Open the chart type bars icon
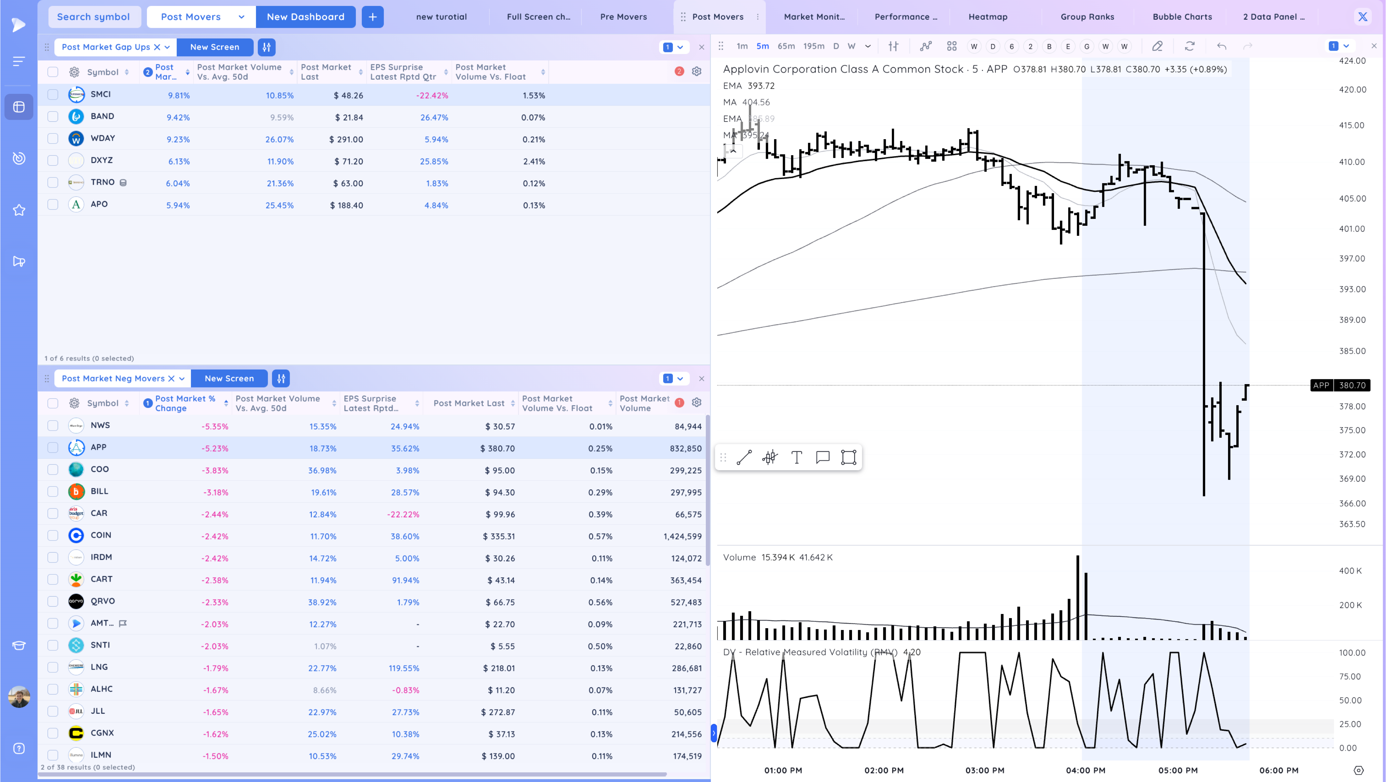This screenshot has width=1386, height=782. (893, 46)
